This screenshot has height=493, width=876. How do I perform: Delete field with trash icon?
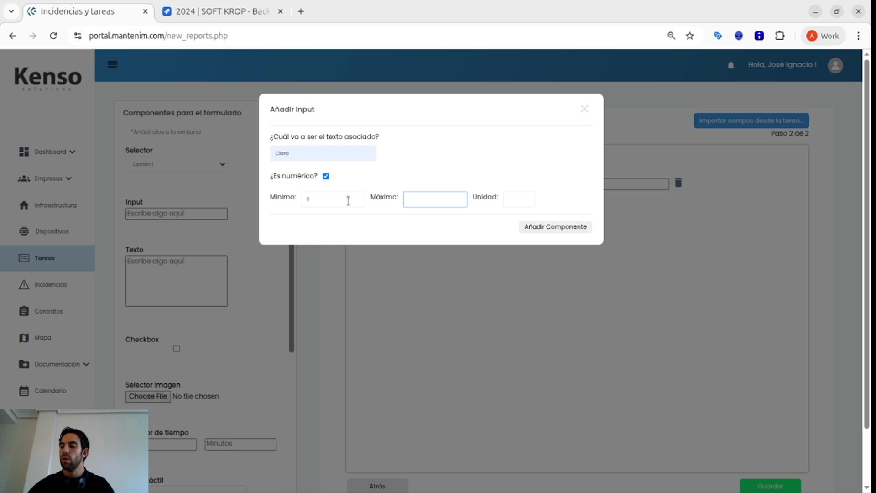[x=678, y=183]
